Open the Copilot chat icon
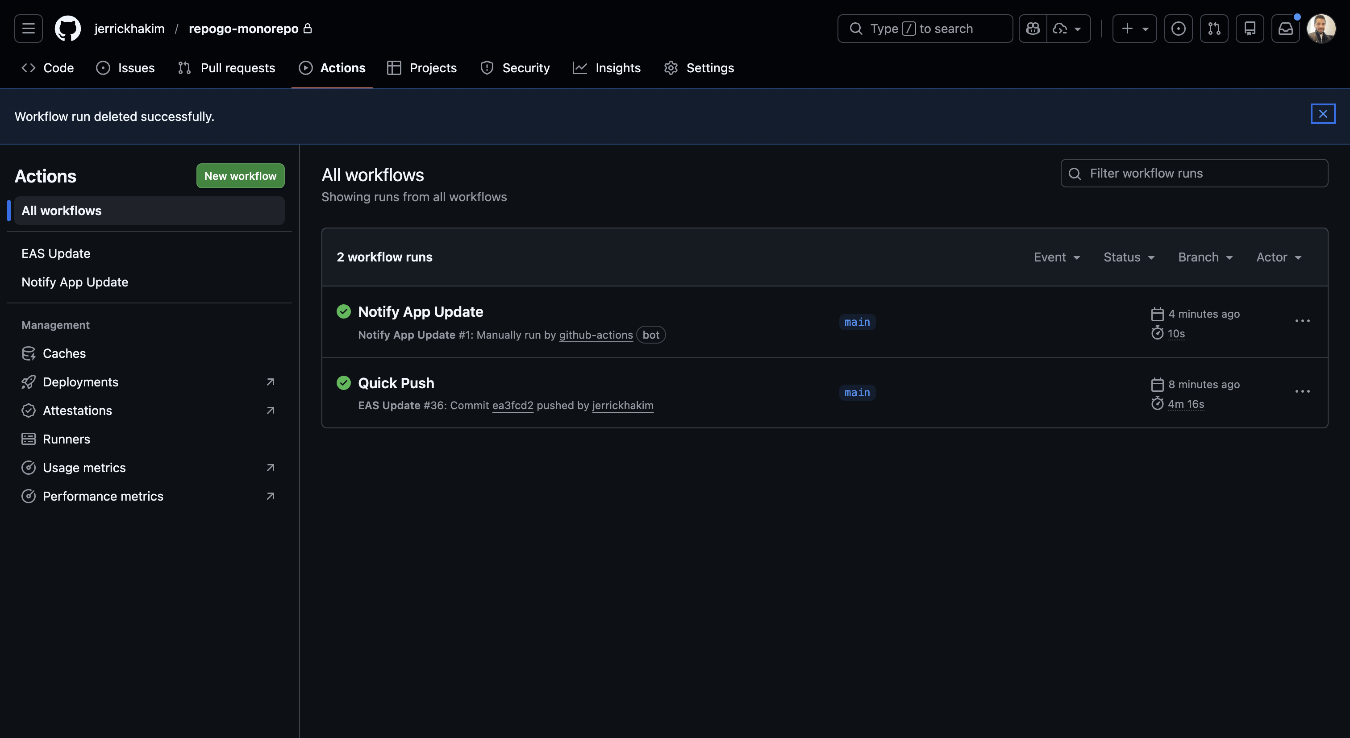This screenshot has width=1350, height=738. coord(1033,28)
